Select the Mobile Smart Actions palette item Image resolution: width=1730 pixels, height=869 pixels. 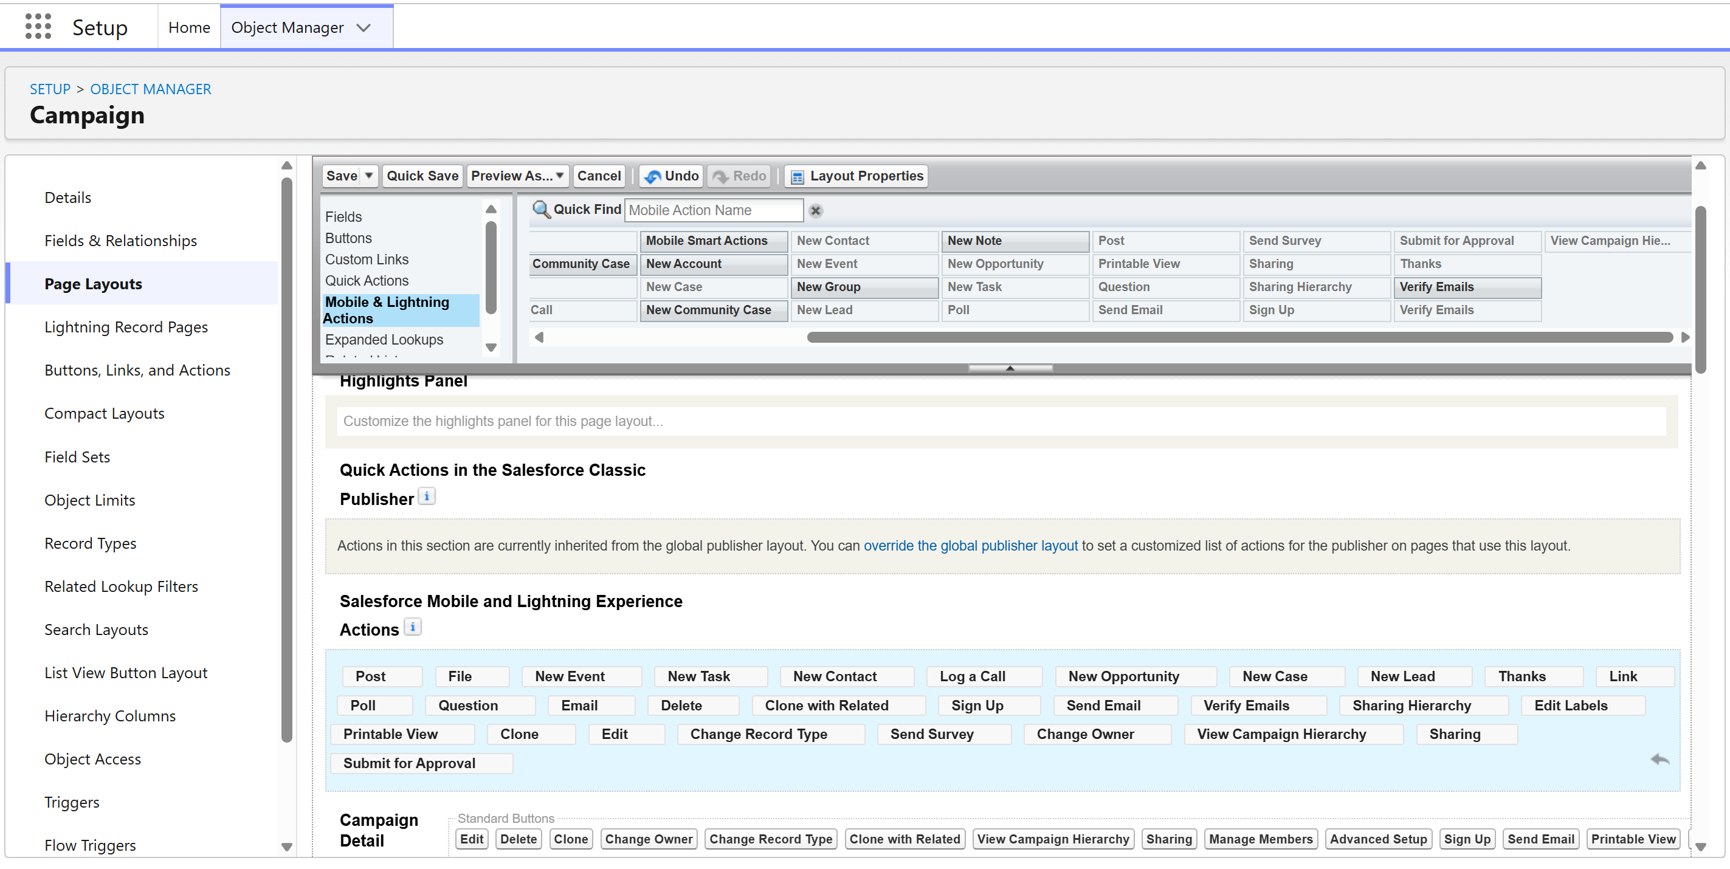pos(714,241)
